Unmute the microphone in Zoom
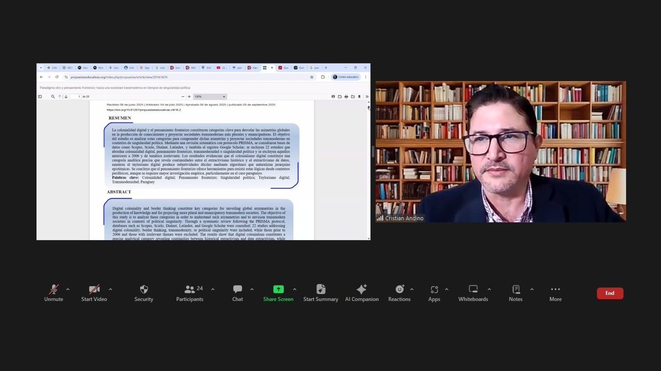661x371 pixels. (x=53, y=293)
